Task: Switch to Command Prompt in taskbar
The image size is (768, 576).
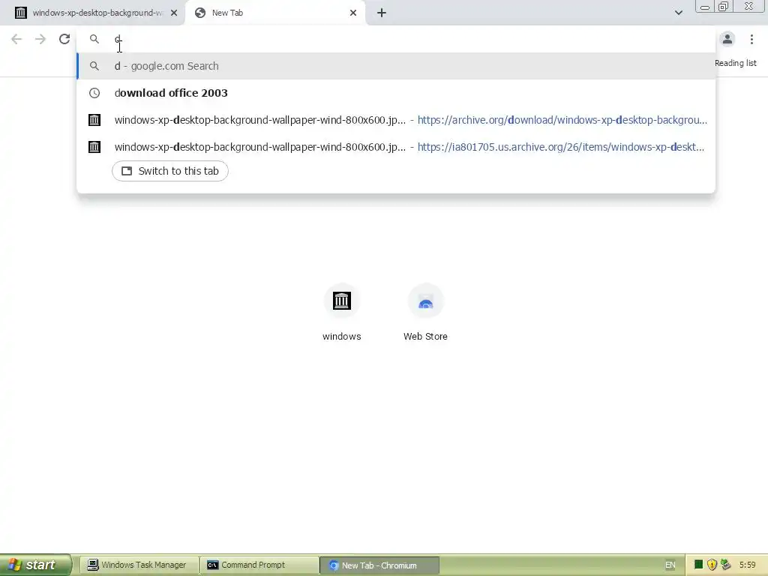Action: pos(259,565)
